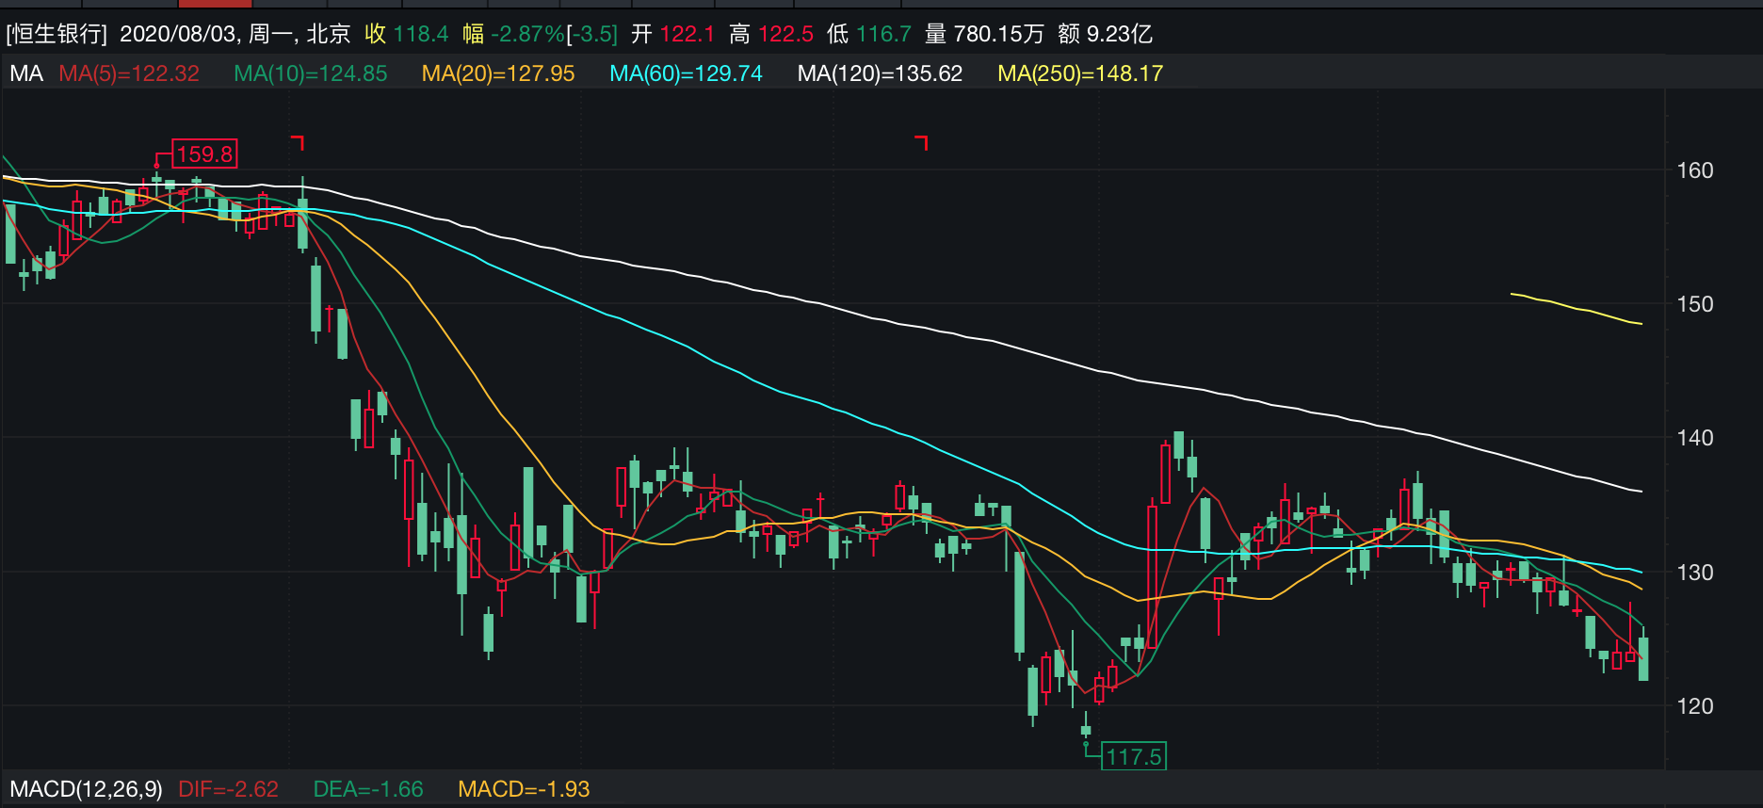Viewport: 1763px width, 808px height.
Task: Click the MACD=-1.93 value
Action: pos(524,789)
